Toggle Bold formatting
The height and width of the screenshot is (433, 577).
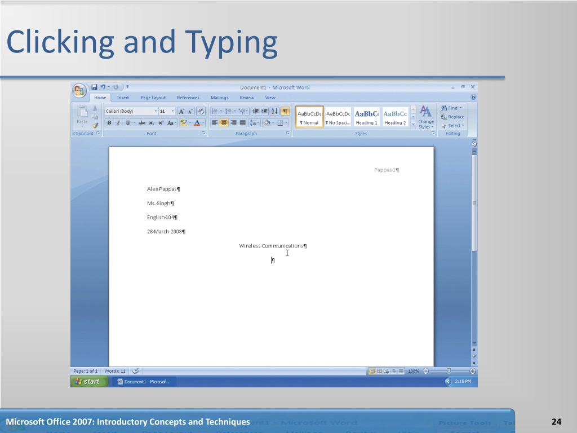click(x=109, y=123)
